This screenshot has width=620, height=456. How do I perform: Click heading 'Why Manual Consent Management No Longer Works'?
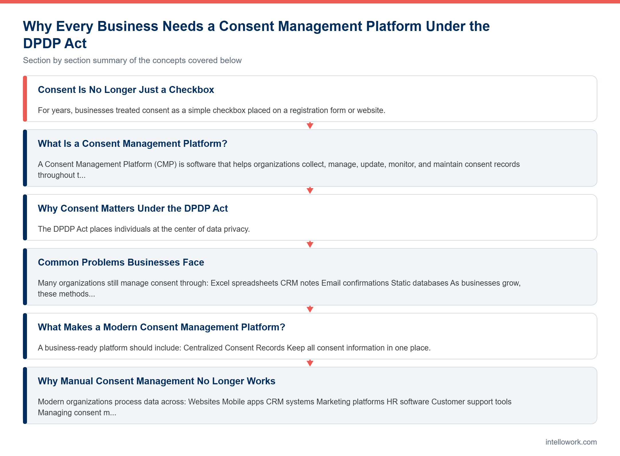click(156, 381)
